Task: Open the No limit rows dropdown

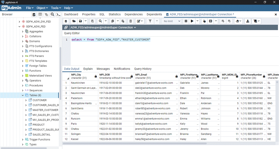Action: (172, 21)
